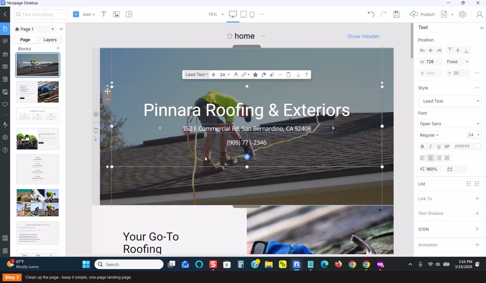Click the Redo arrow
Screen dimensions: 486x283
tap(384, 14)
